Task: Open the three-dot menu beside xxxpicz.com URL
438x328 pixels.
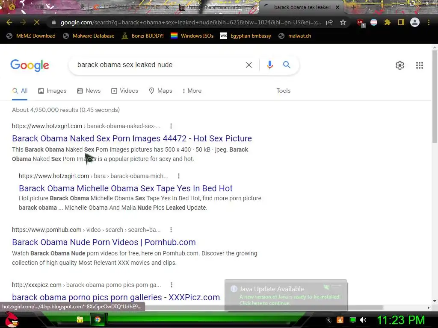Action: point(171,285)
